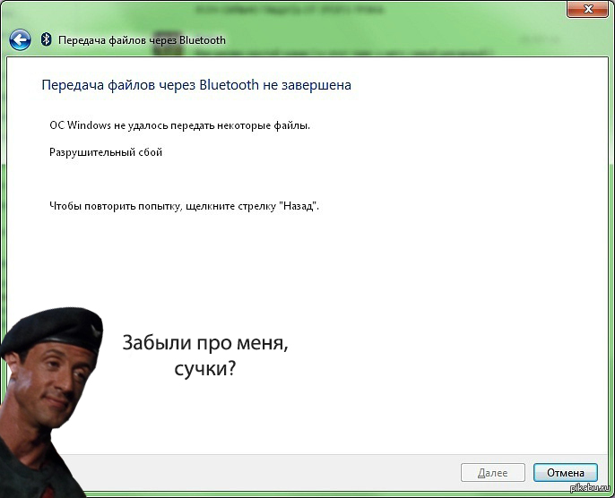Click the Bluetooth icon in title bar
Image resolution: width=615 pixels, height=498 pixels.
tap(47, 39)
